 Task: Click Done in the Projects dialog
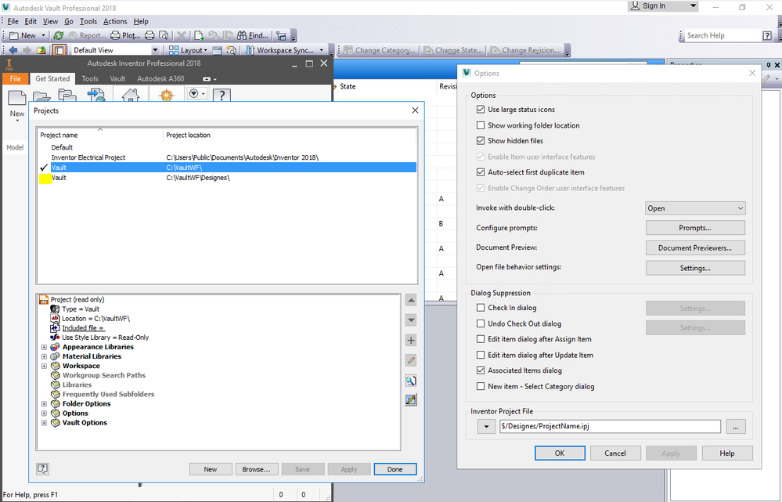pyautogui.click(x=395, y=470)
